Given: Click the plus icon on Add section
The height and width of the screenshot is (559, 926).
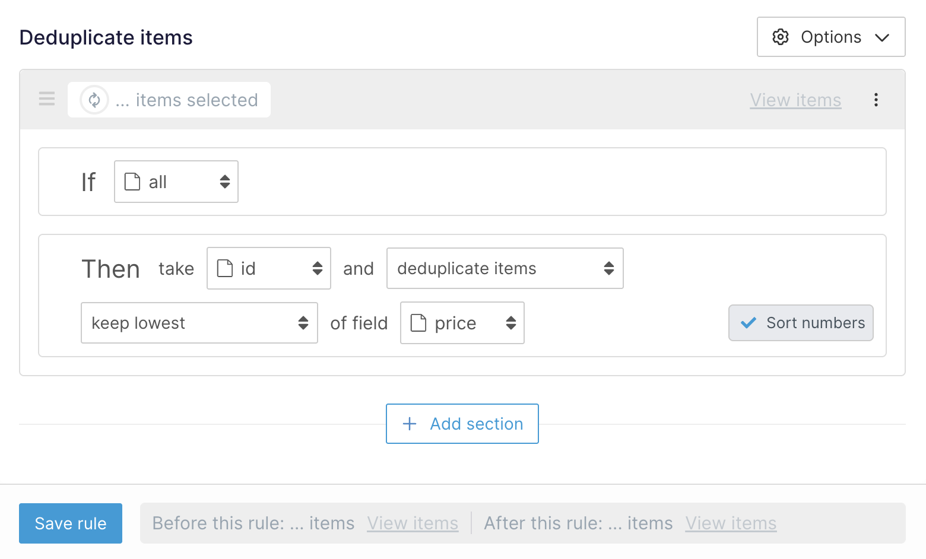Looking at the screenshot, I should click(x=410, y=424).
